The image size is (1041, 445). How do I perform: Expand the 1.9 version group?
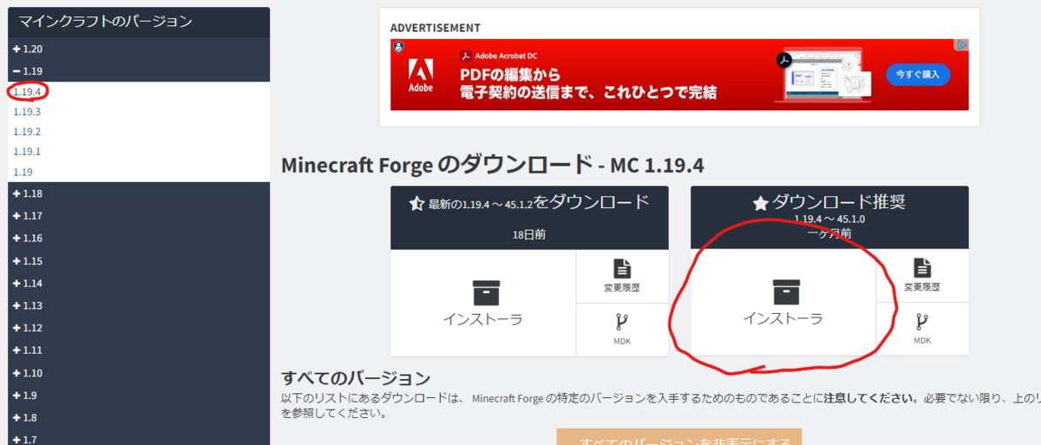(x=25, y=396)
